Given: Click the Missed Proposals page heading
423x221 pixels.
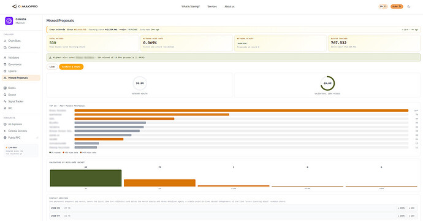Looking at the screenshot, I should 60,20.
